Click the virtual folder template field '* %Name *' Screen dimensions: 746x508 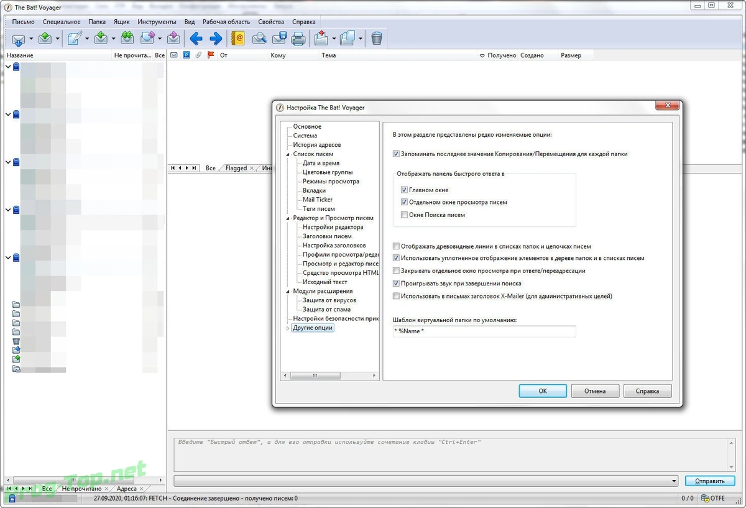pos(484,331)
